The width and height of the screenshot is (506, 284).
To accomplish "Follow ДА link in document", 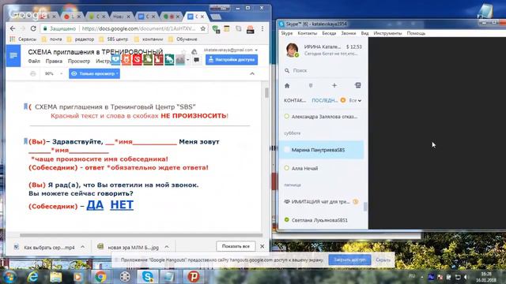I will [95, 205].
